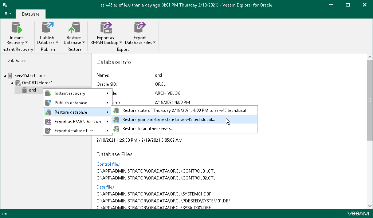
Task: Click the CONTROL01.CTL file path
Action: pyautogui.click(x=156, y=171)
